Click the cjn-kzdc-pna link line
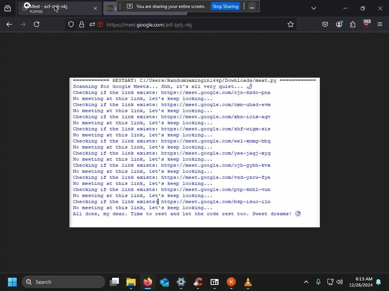This screenshot has width=389, height=291. click(x=172, y=92)
